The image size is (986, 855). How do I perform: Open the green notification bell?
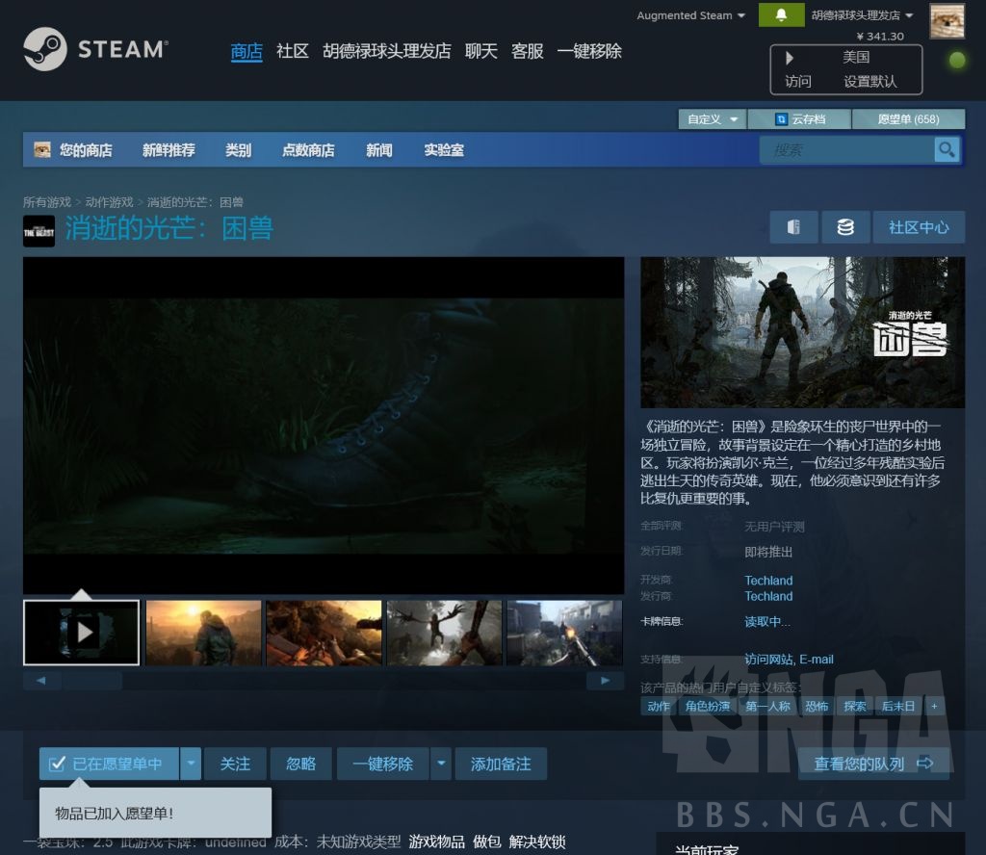[x=781, y=15]
